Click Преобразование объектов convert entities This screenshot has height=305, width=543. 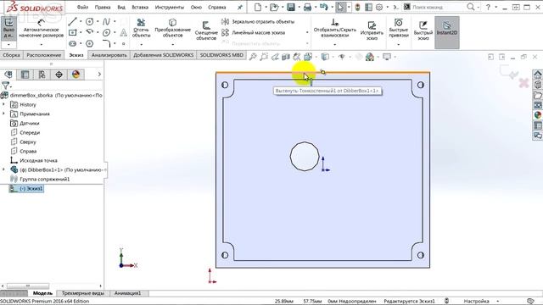(x=172, y=28)
